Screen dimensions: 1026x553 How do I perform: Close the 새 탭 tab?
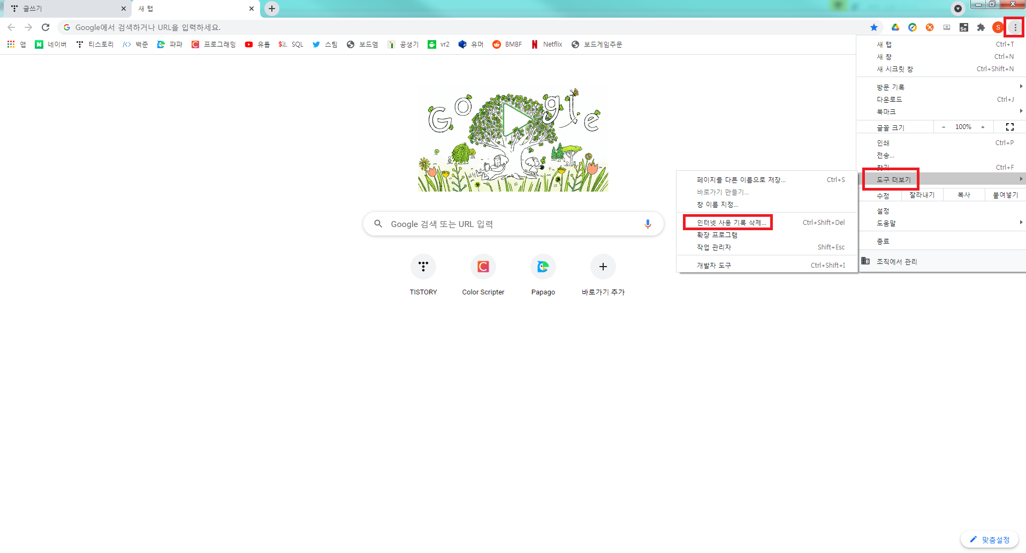tap(252, 9)
